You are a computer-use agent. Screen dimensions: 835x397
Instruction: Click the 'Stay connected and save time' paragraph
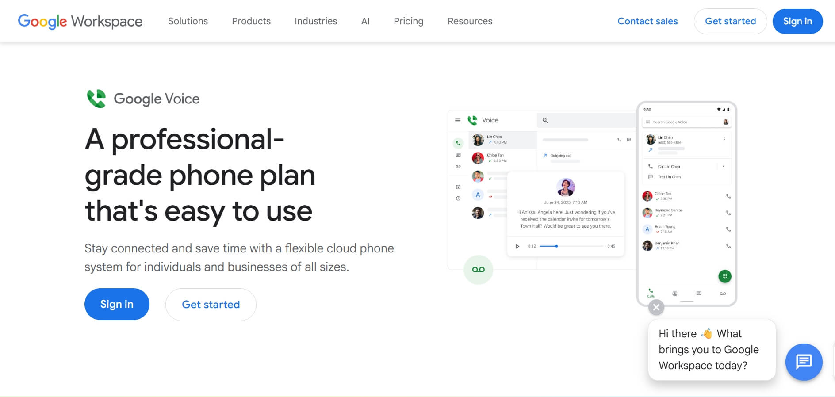[239, 258]
